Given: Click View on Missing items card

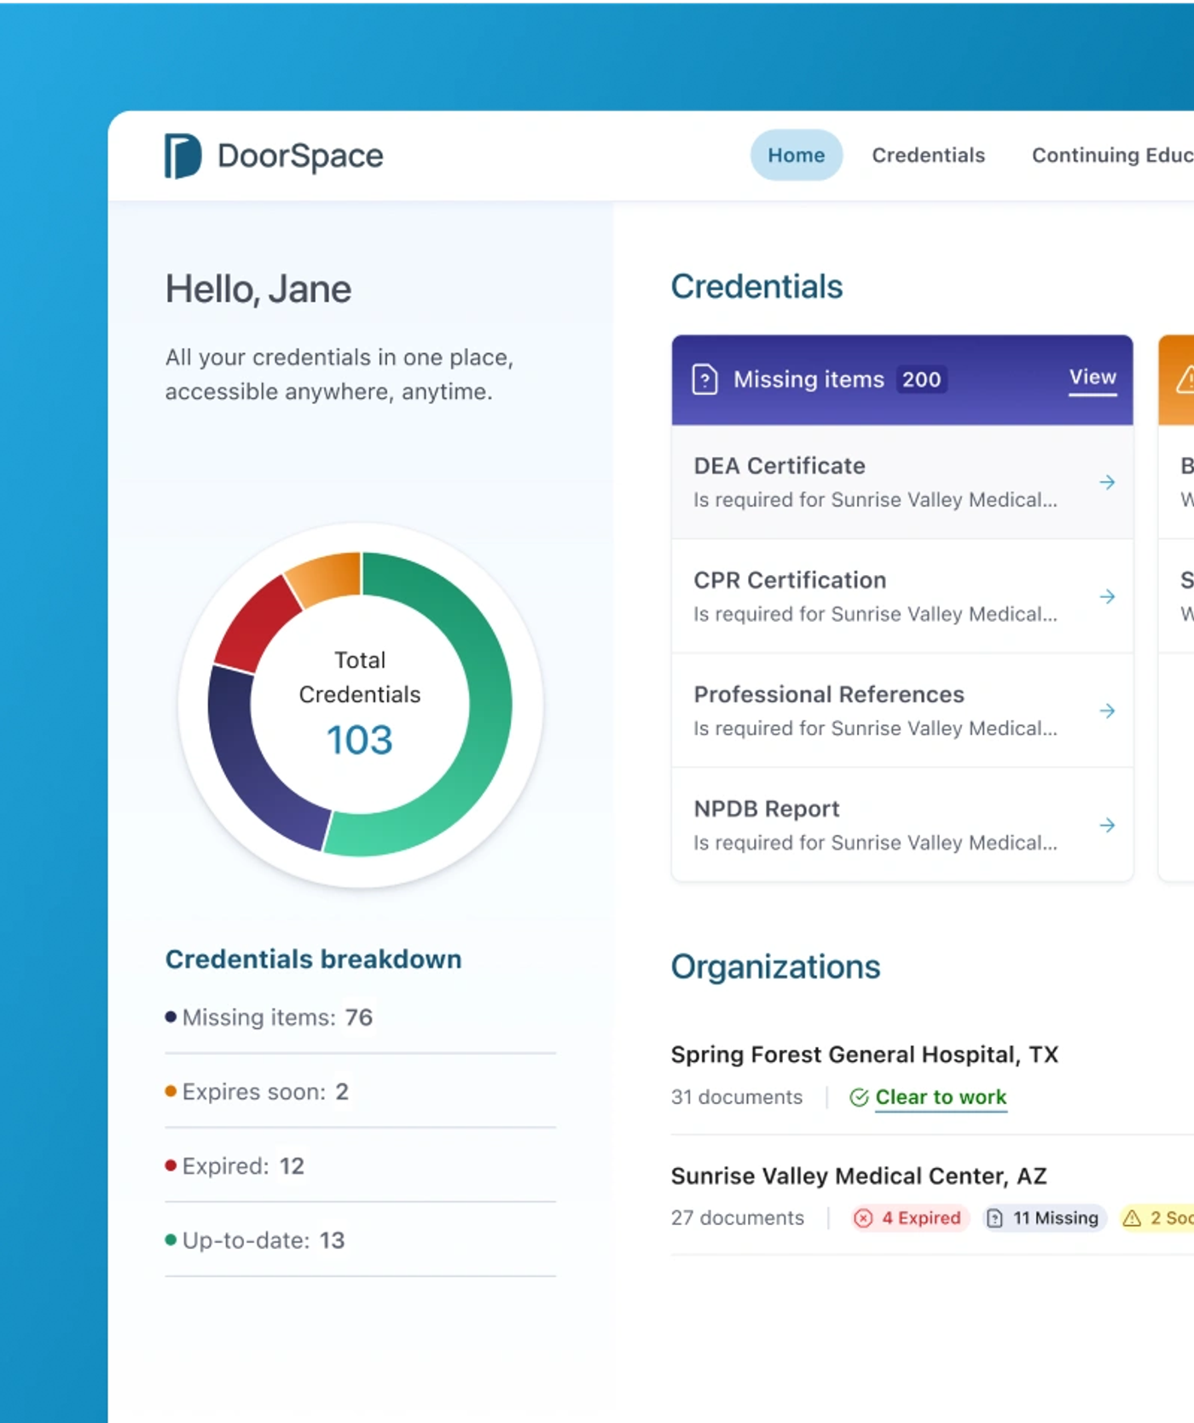Looking at the screenshot, I should (1093, 378).
